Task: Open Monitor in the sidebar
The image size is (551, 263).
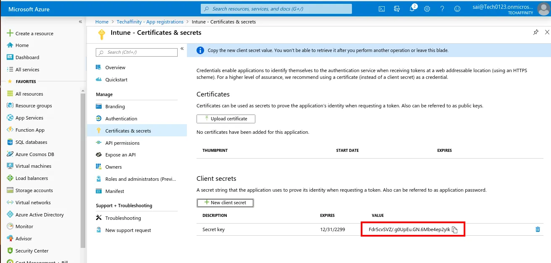Action: click(x=20, y=227)
